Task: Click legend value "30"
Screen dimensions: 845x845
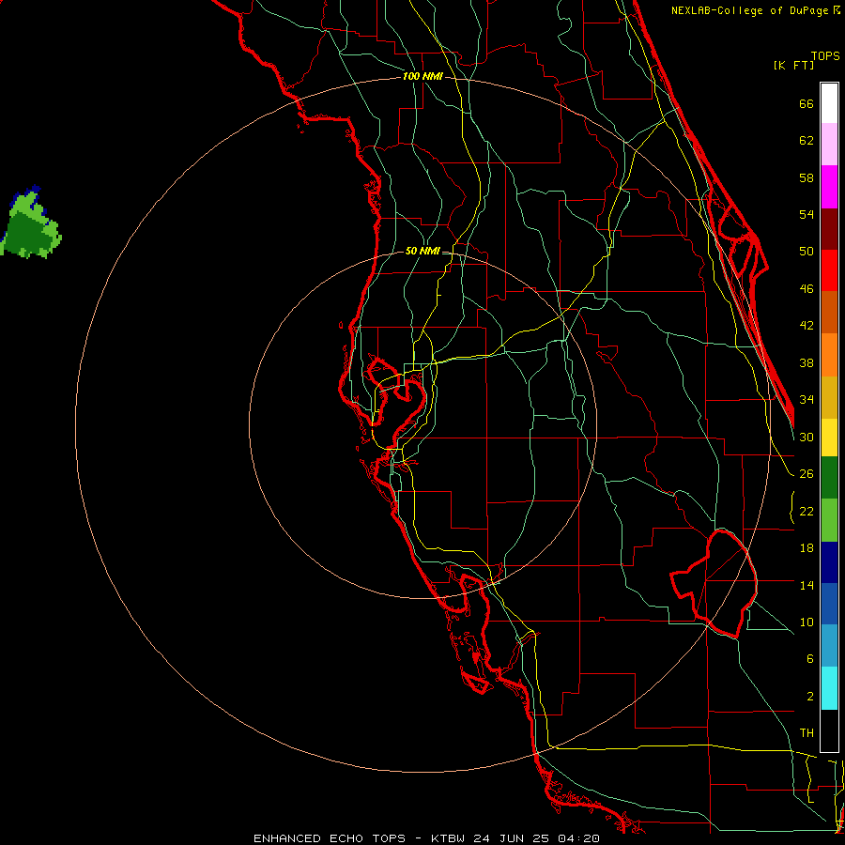Action: (807, 437)
